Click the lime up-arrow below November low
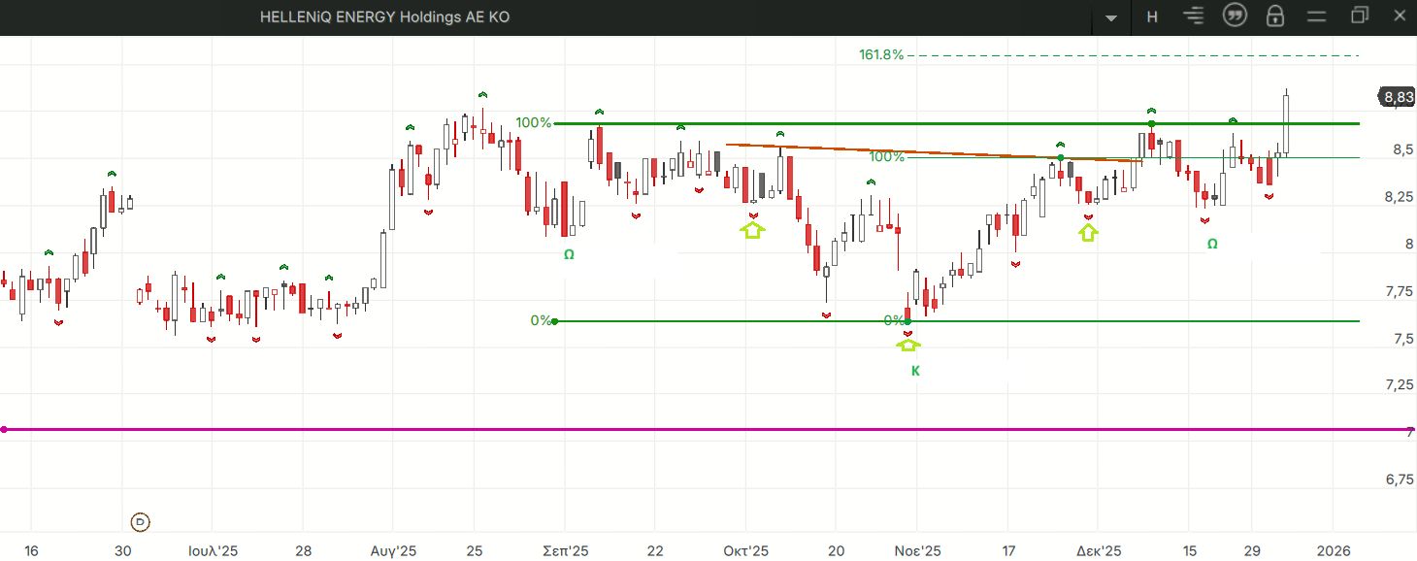Viewport: 1417px width, 561px height. (908, 344)
